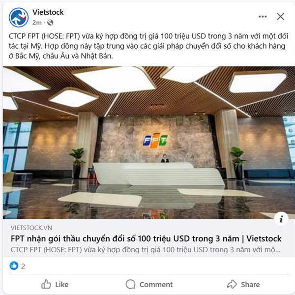This screenshot has height=295, width=295.
Task: Click the thumbs-up icon next to Like
Action: (46, 284)
